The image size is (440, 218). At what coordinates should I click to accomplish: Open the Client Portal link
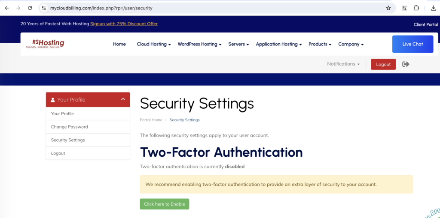pyautogui.click(x=426, y=24)
